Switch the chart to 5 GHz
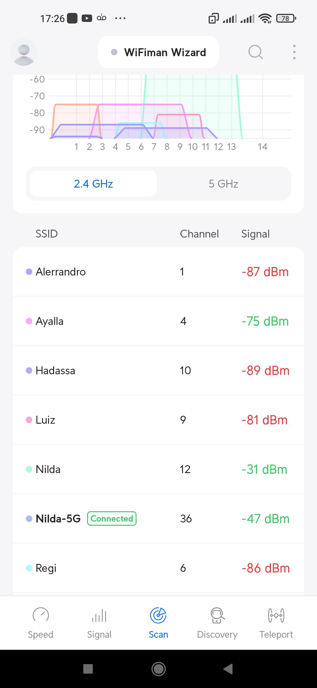The image size is (317, 688). tap(223, 184)
